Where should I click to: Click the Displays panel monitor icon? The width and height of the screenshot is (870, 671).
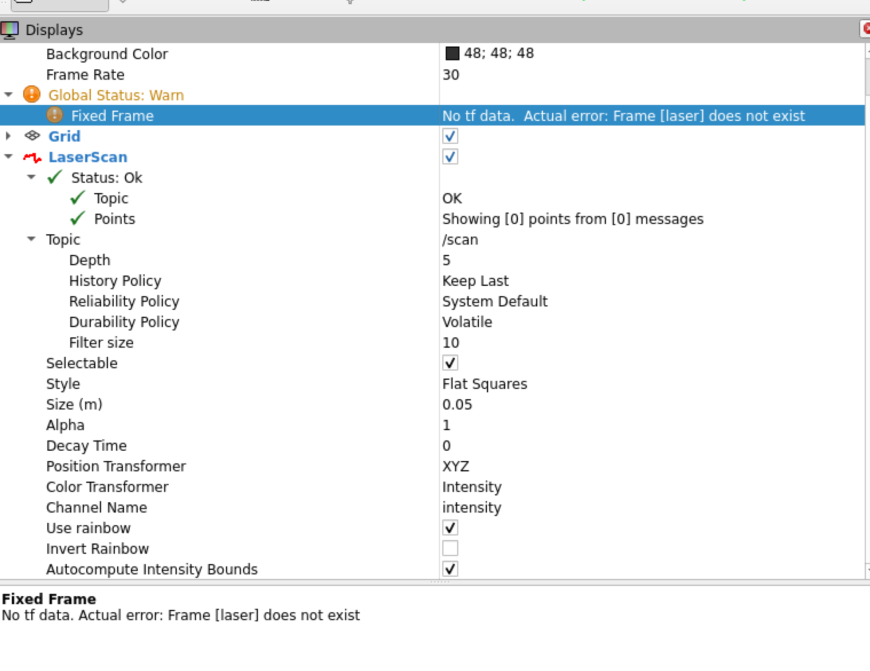coord(10,30)
